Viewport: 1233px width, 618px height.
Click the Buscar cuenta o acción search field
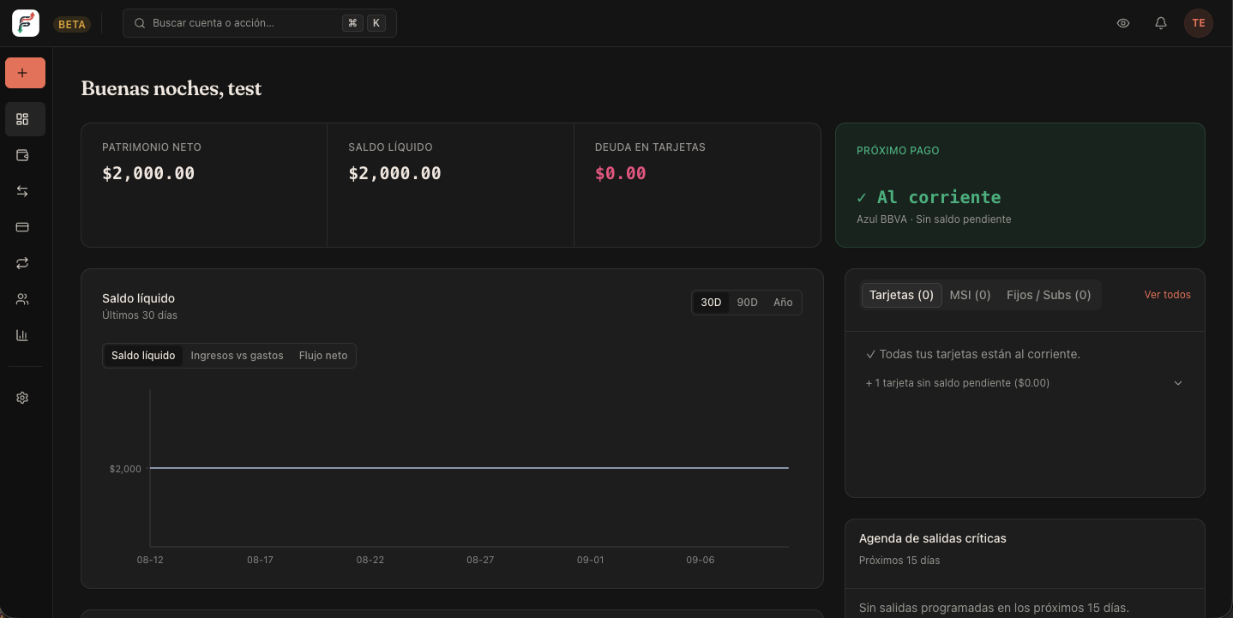(x=260, y=23)
